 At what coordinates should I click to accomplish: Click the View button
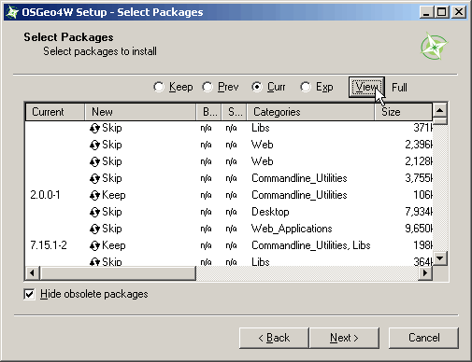click(x=366, y=87)
